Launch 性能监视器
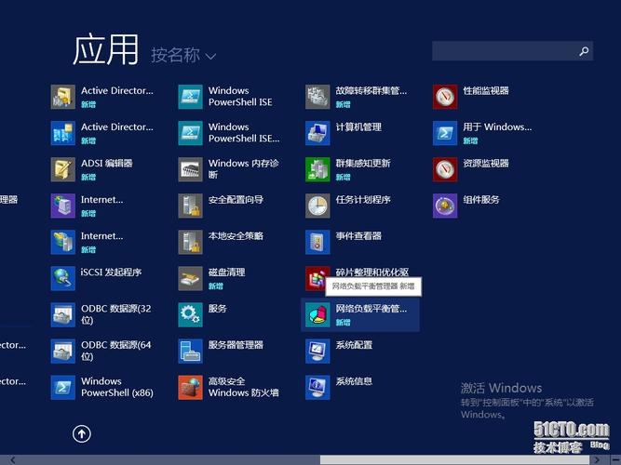Image resolution: width=621 pixels, height=465 pixels. click(x=471, y=97)
